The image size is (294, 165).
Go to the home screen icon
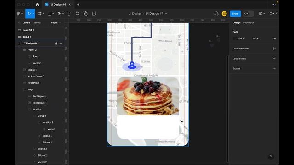pyautogui.click(x=37, y=4)
